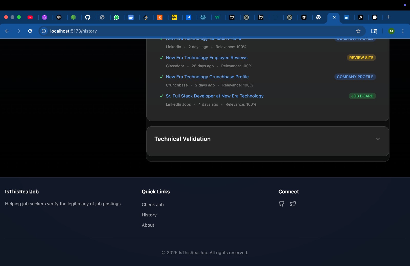Open Sr. Full Stack Developer job link
Screen dimensions: 410x266
click(x=214, y=96)
